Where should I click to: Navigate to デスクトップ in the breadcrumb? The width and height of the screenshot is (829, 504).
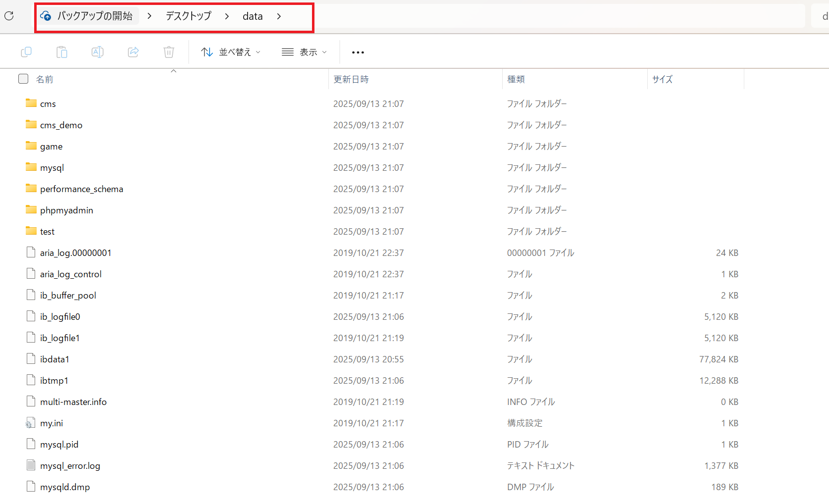(188, 16)
